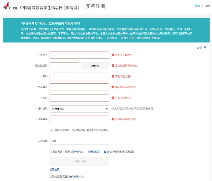Click the 立即注册 register button
212x181 pixels.
79,162
